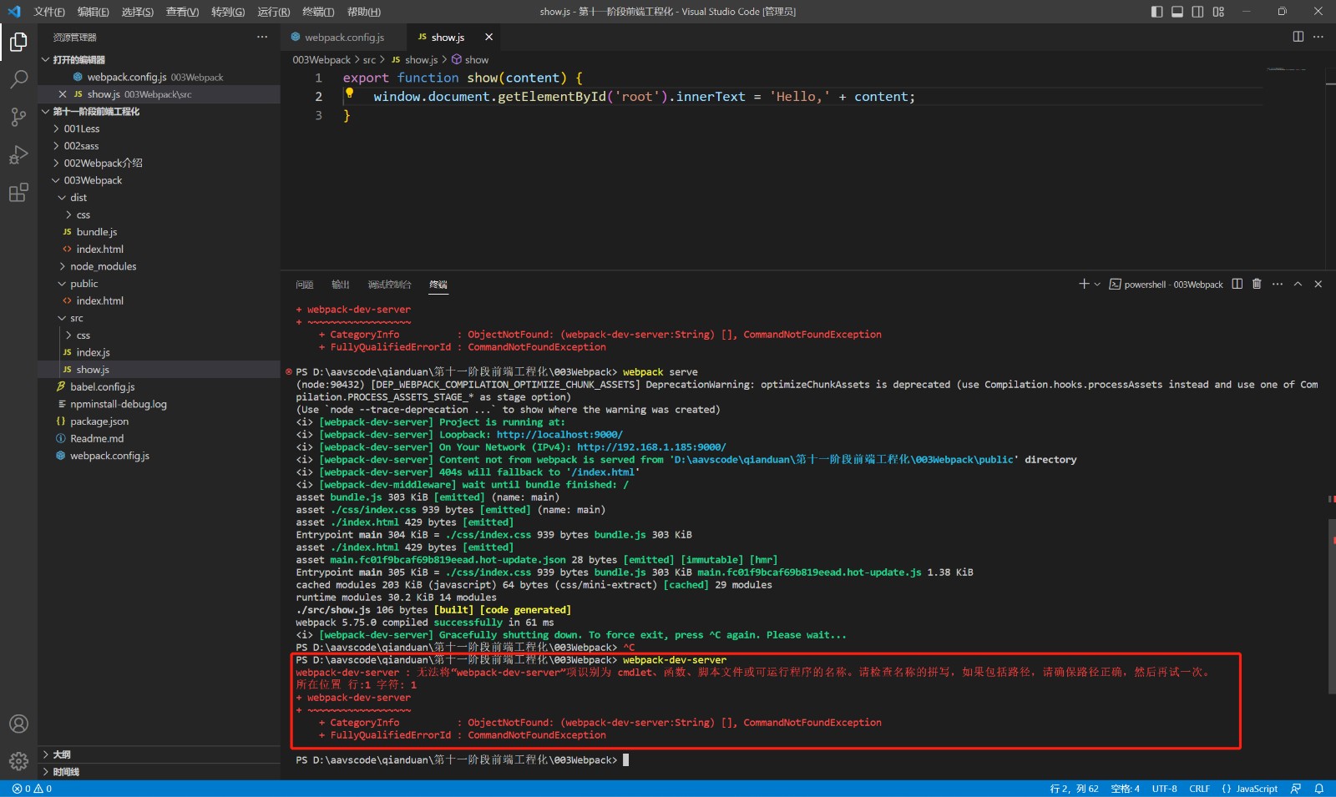Open the Accounts menu icon
The height and width of the screenshot is (797, 1336).
[18, 724]
